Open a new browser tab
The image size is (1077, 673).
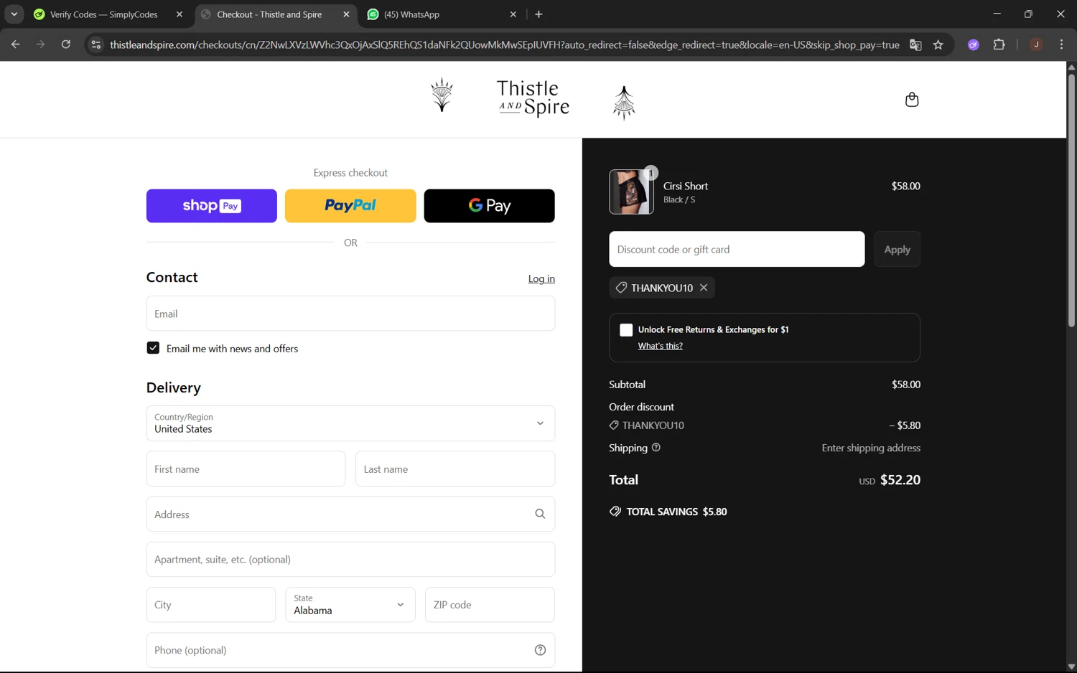click(538, 14)
